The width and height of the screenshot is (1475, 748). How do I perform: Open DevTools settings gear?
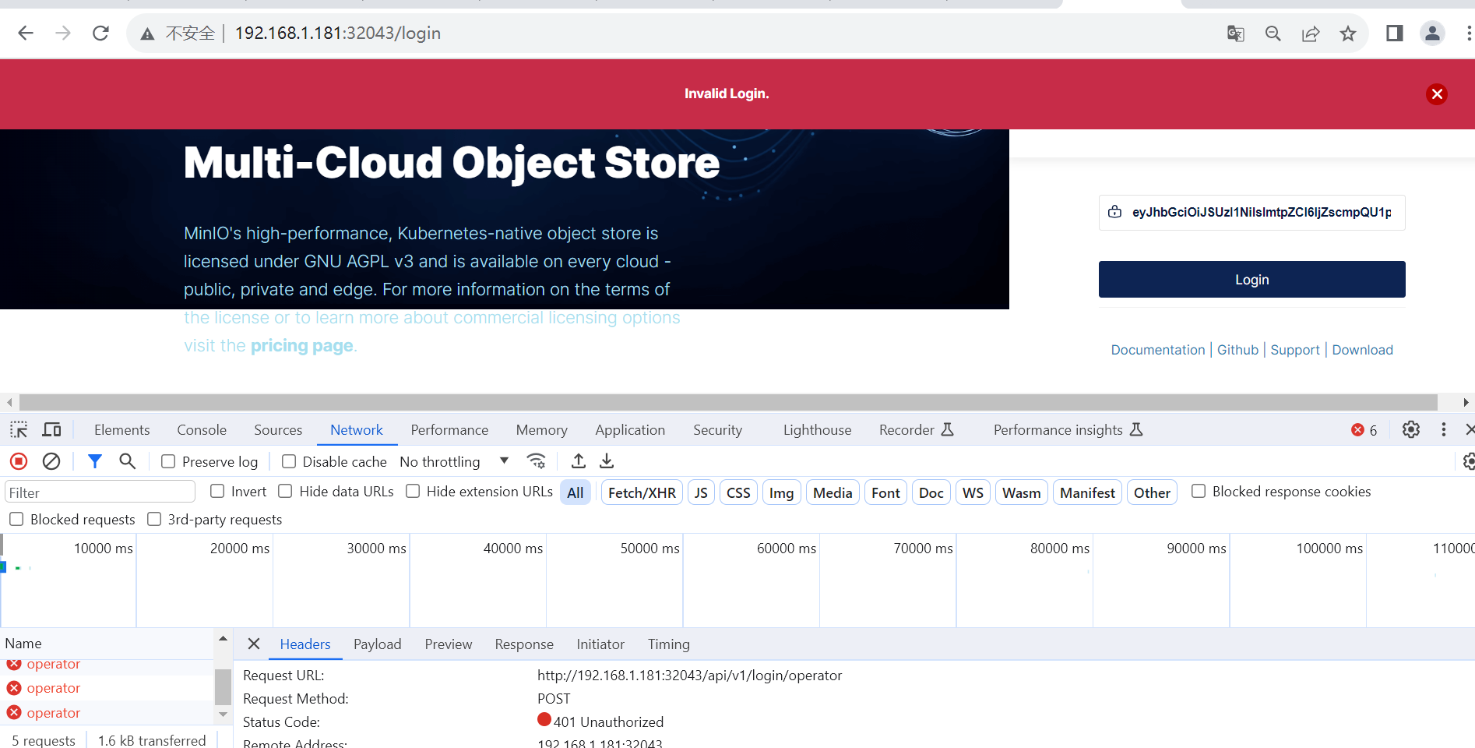point(1410,429)
